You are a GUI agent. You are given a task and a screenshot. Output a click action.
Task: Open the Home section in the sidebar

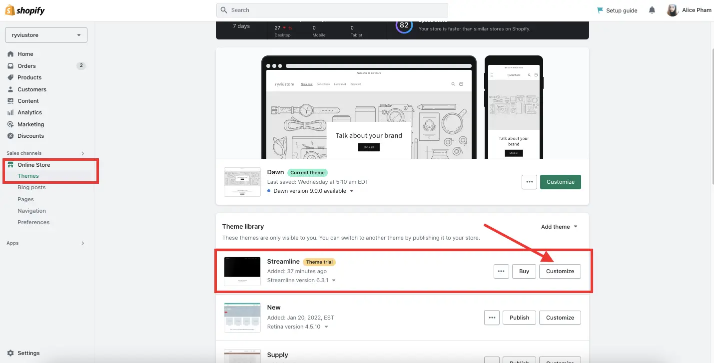coord(24,53)
